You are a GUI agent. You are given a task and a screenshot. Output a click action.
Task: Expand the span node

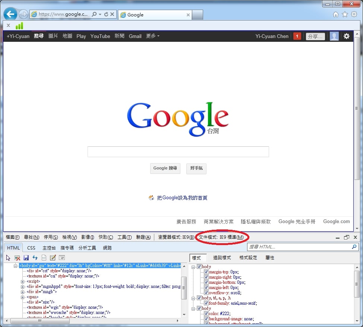point(22,297)
